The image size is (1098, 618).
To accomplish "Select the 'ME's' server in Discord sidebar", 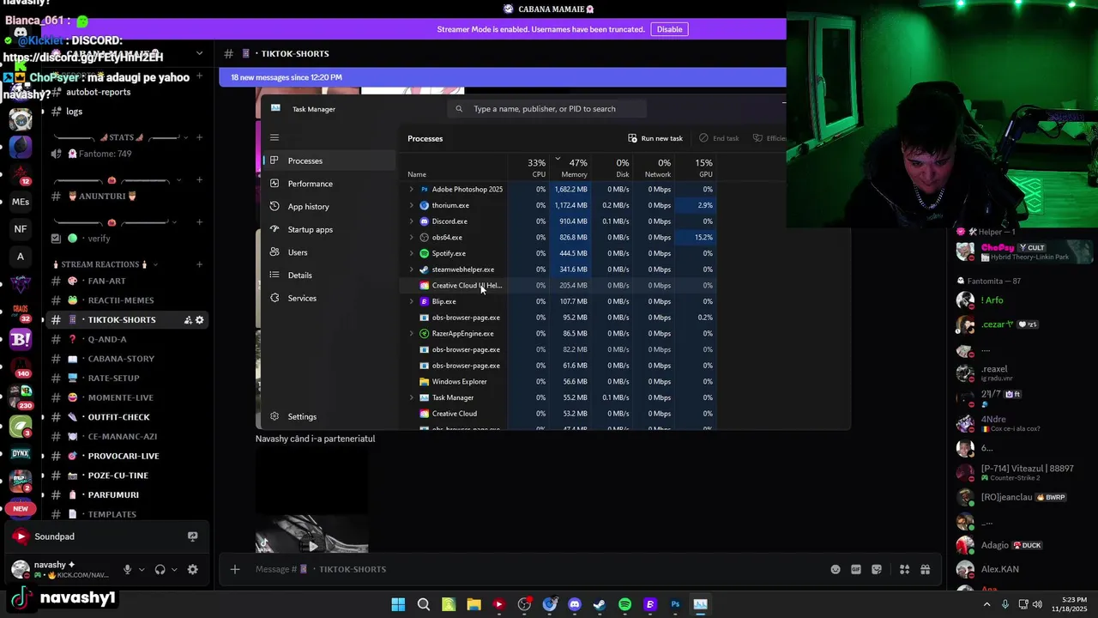I will click(21, 202).
